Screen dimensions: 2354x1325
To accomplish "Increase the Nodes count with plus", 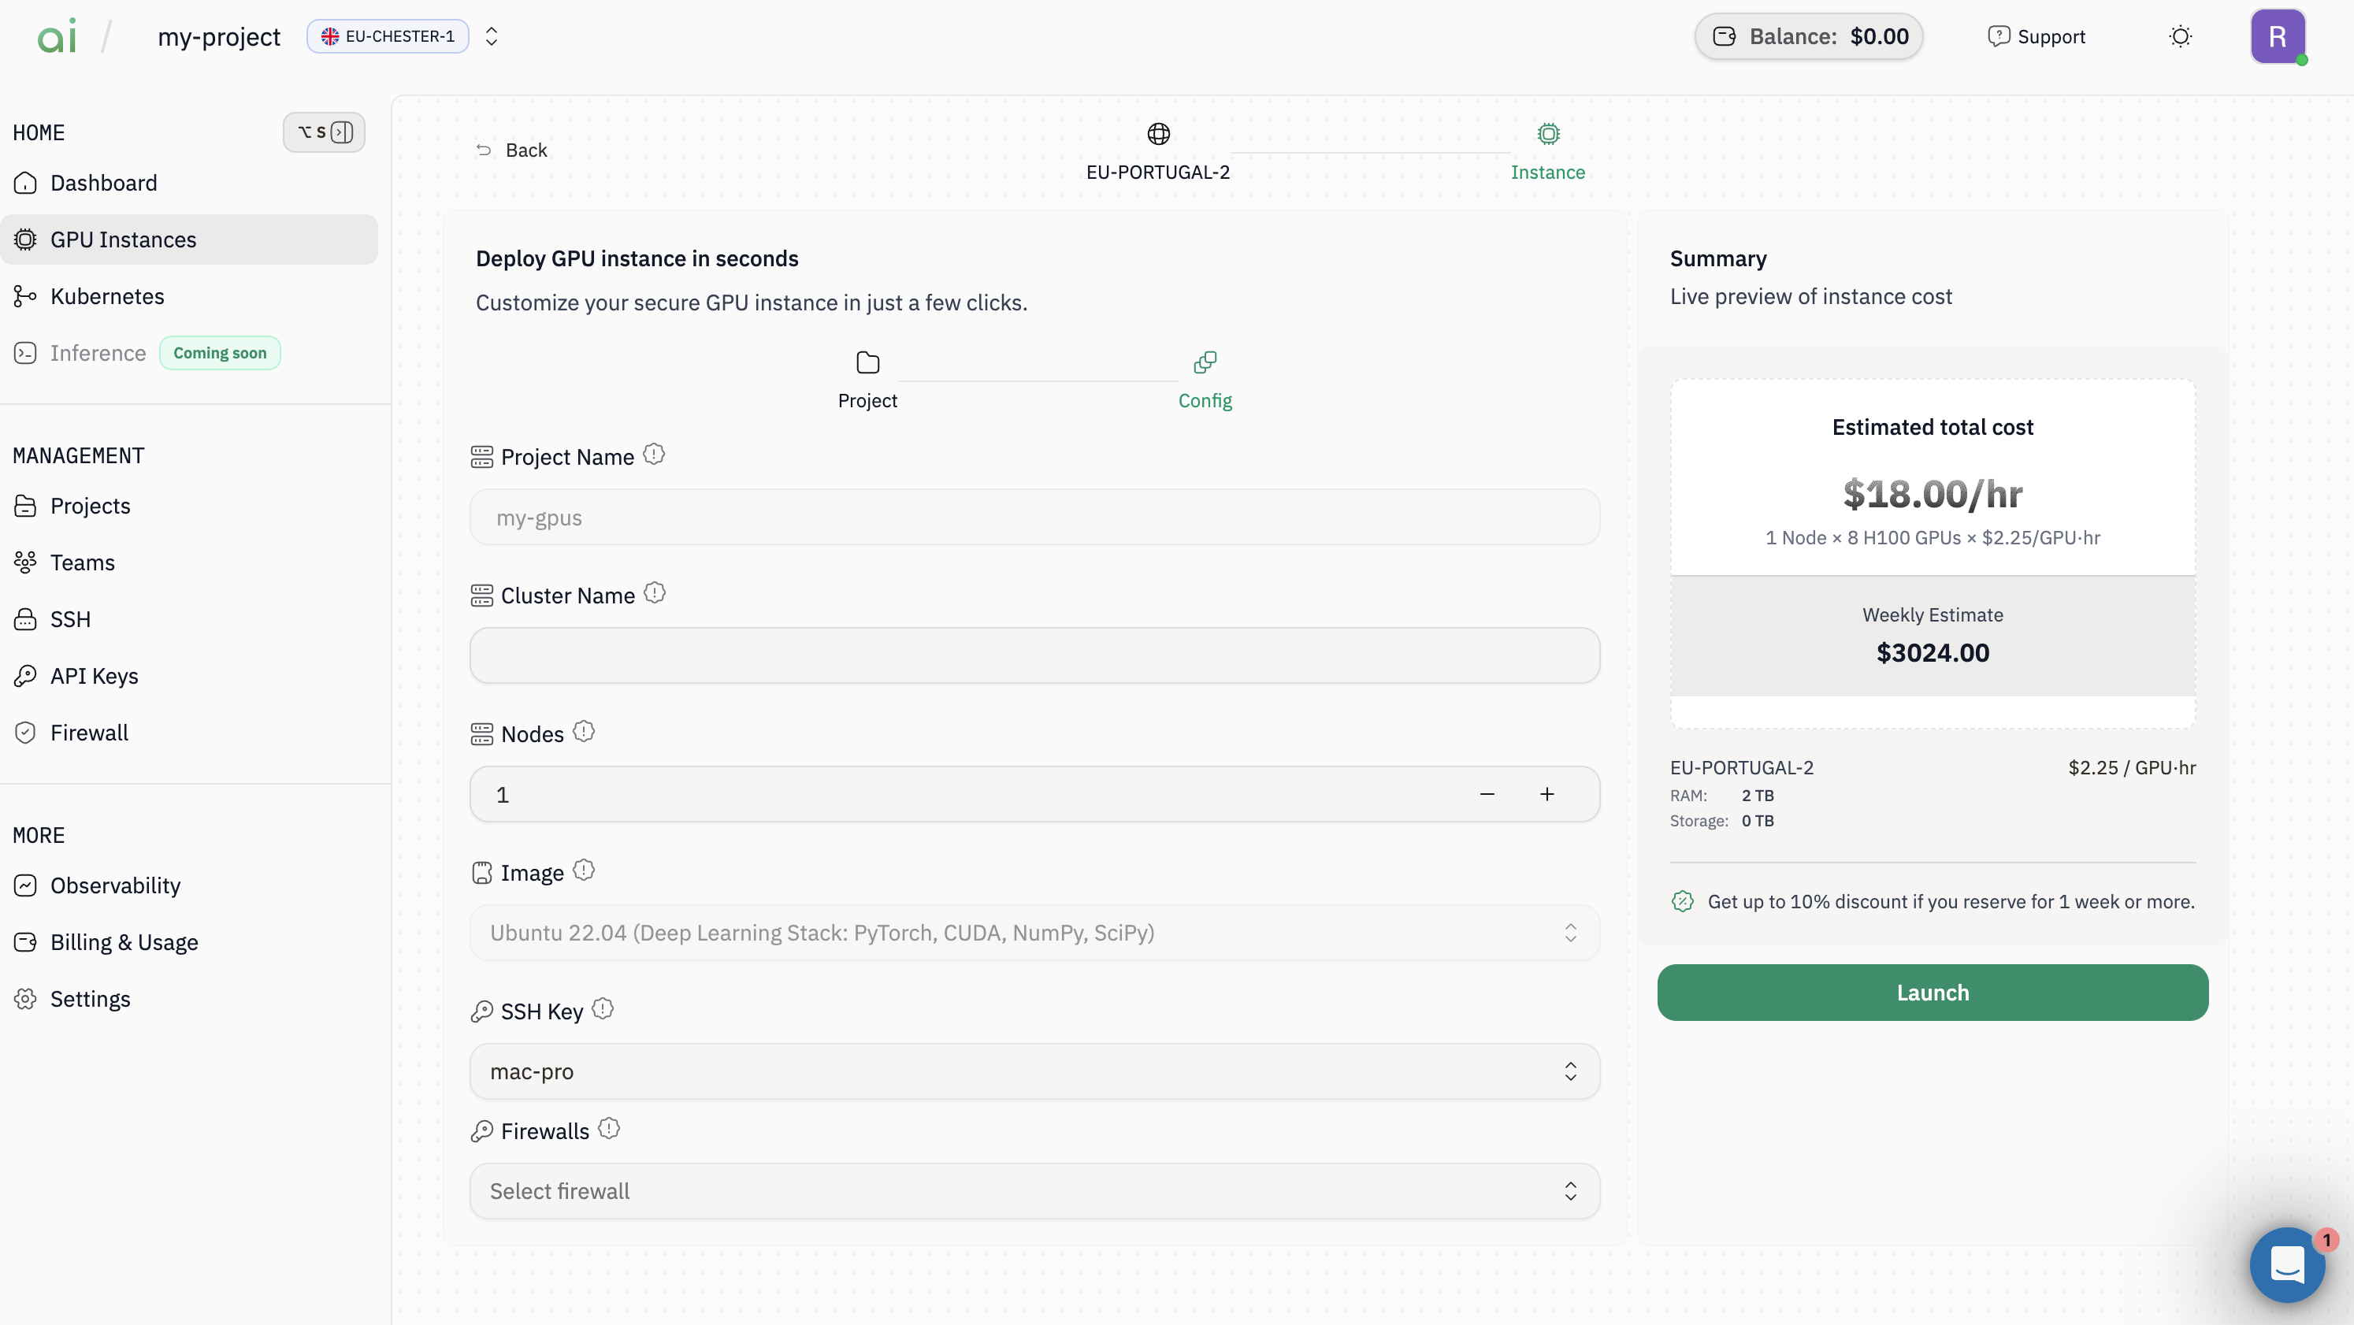I will (x=1546, y=794).
